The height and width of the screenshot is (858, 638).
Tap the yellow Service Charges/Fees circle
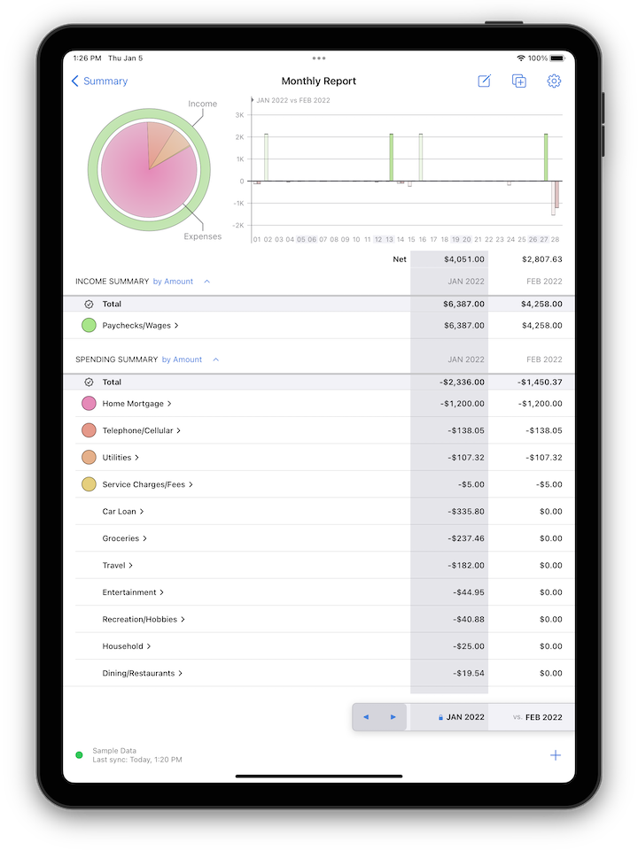89,484
